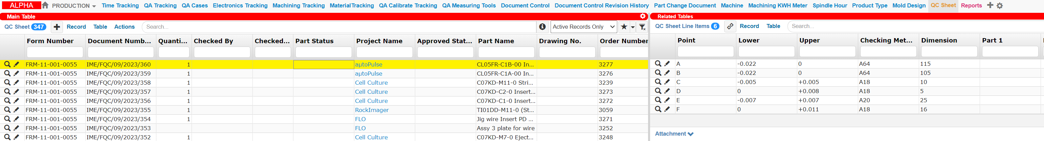Open the Main Table settings gear
Viewport: 1044px width, 141px height.
(x=643, y=16)
